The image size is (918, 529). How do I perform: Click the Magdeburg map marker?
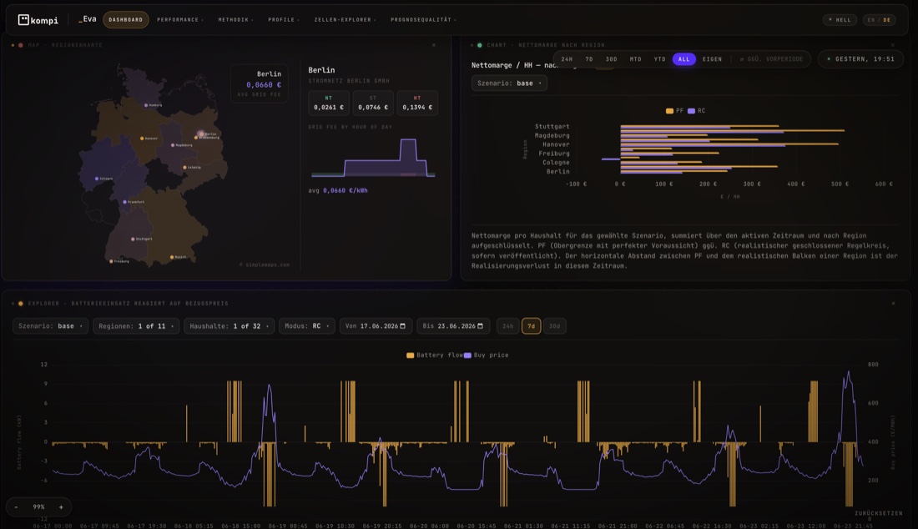[x=173, y=145]
